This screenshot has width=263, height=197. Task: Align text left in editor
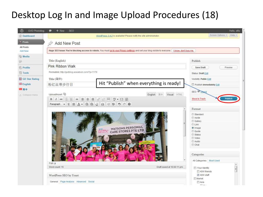83,99
